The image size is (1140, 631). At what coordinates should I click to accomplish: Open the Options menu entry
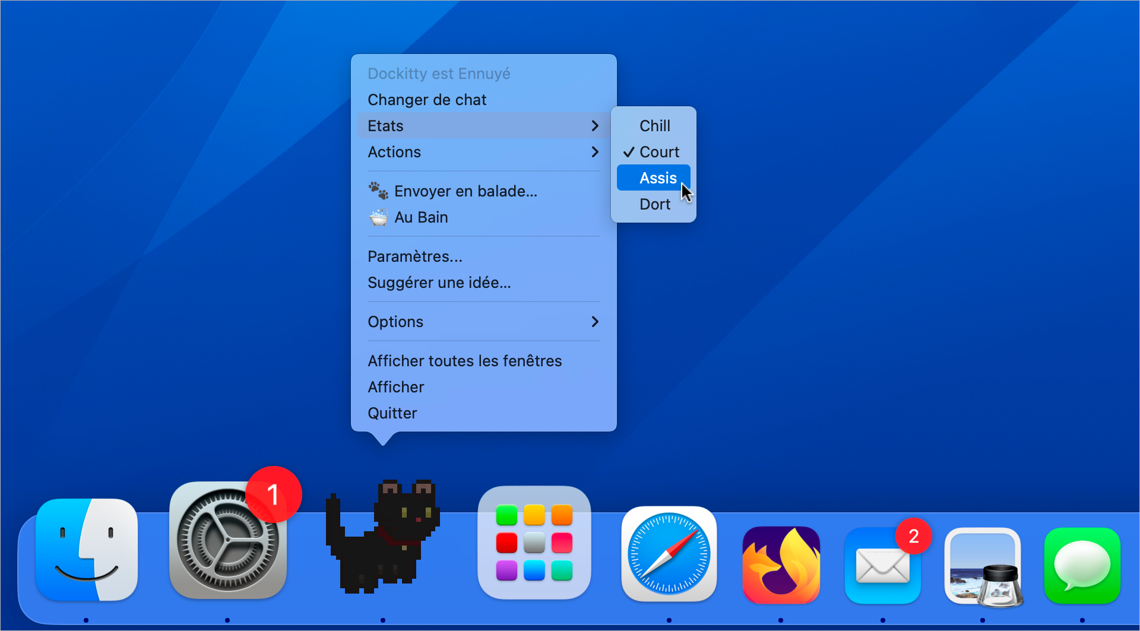tap(484, 322)
